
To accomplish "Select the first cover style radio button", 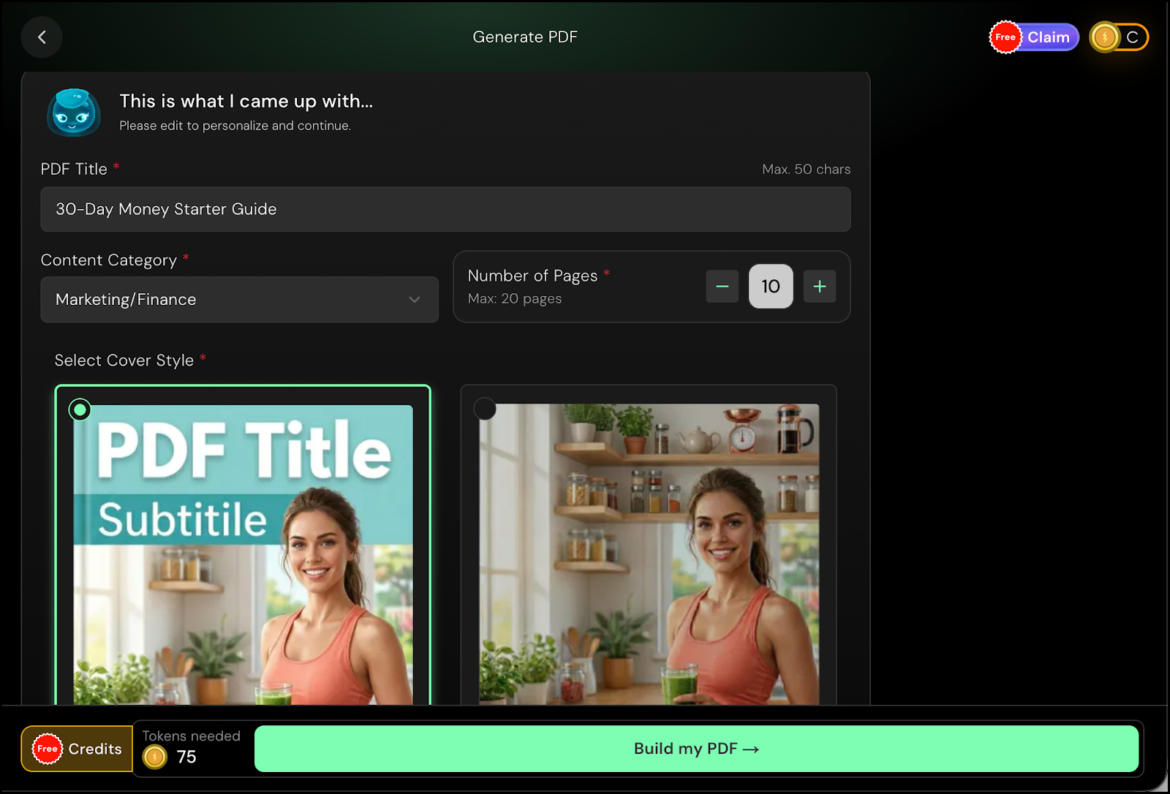I will (x=80, y=409).
